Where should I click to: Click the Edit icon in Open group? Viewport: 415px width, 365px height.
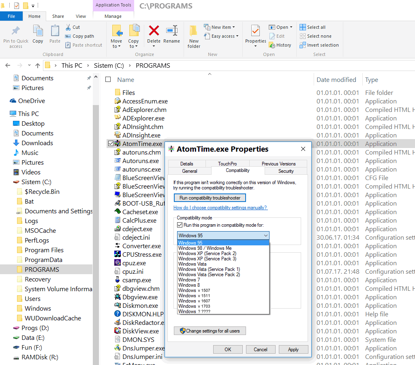[272, 36]
